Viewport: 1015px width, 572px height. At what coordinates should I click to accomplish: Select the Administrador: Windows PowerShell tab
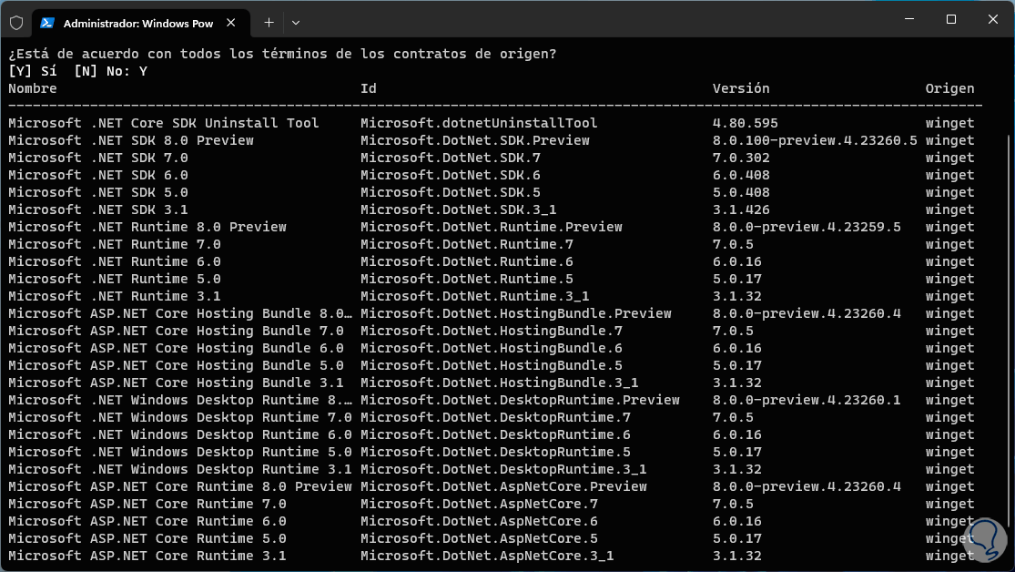click(137, 22)
